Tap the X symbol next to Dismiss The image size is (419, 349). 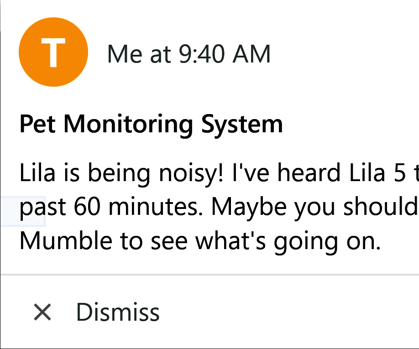pyautogui.click(x=42, y=312)
